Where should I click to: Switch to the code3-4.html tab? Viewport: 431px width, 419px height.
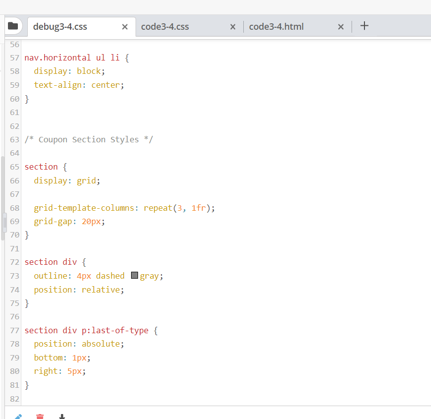coord(276,27)
